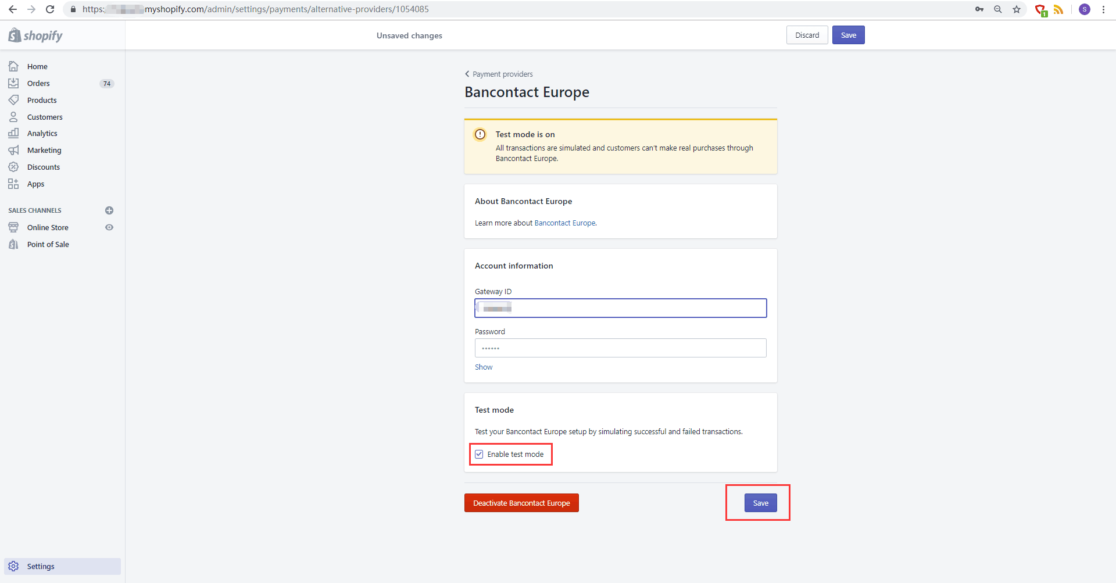Reload the page
Image resolution: width=1116 pixels, height=583 pixels.
[x=50, y=9]
